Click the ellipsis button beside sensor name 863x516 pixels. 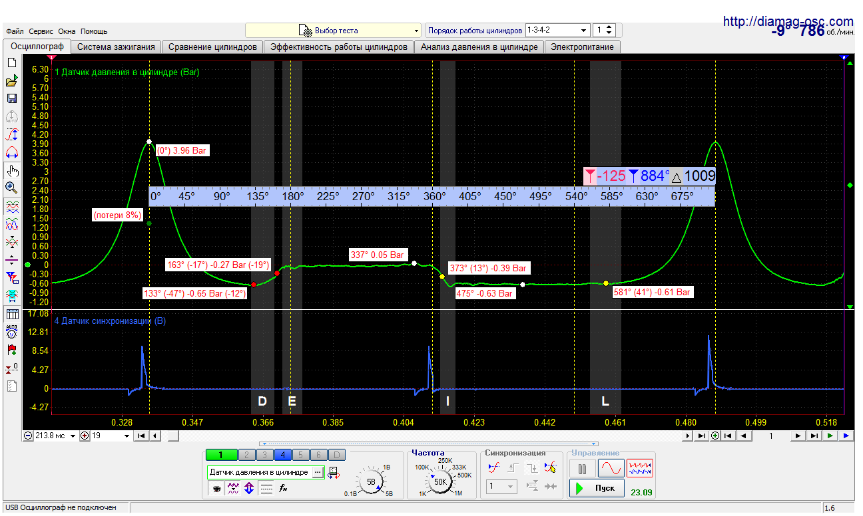(x=317, y=472)
